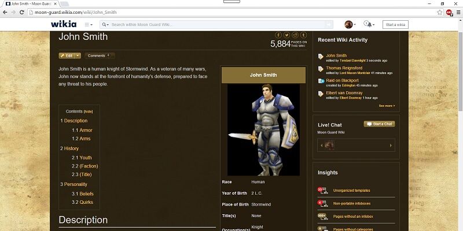This screenshot has width=463, height=231.
Task: Click the edit icon beside Thomas Reignsford
Action: 321,69
